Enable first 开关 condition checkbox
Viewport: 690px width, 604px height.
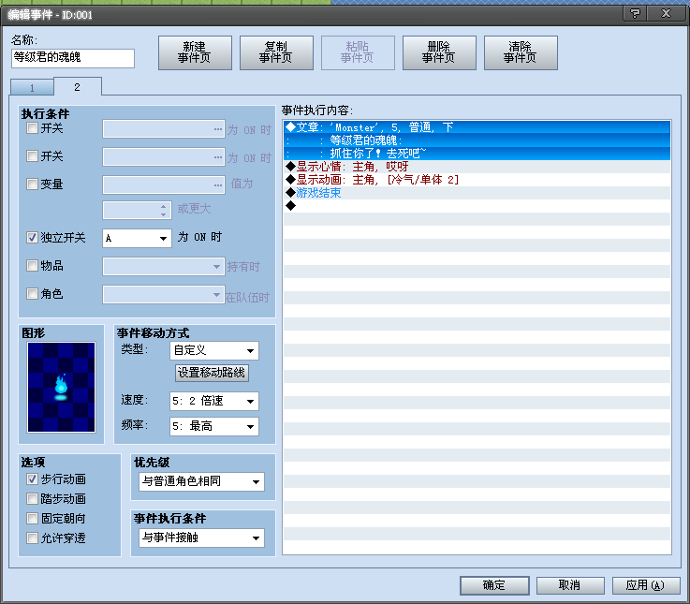tap(32, 128)
